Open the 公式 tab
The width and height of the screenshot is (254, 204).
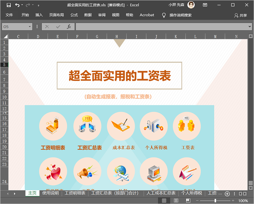[74, 15]
